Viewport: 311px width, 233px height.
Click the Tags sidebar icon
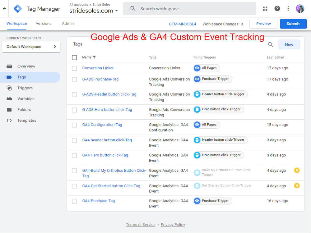9,77
